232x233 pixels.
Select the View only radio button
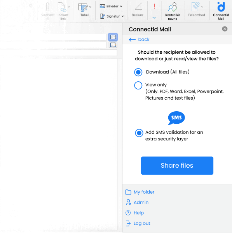[x=138, y=85]
